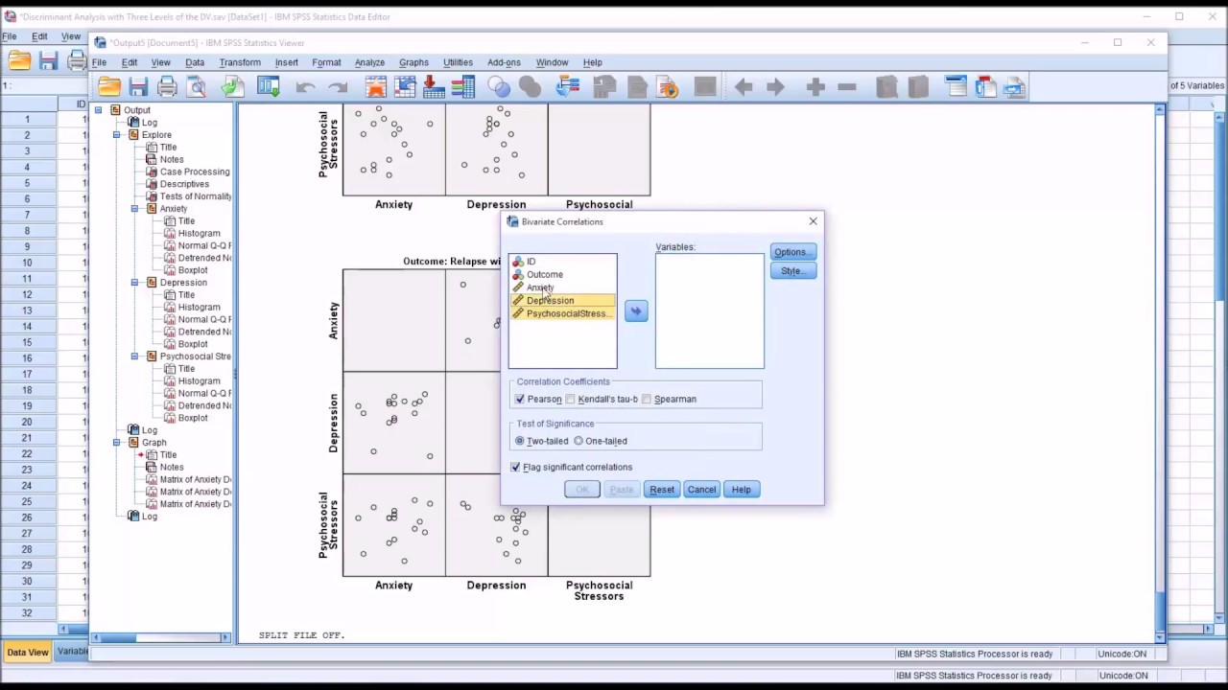Viewport: 1228px width, 690px height.
Task: Click the Save icon in Data Editor toolbar
Action: coord(49,61)
